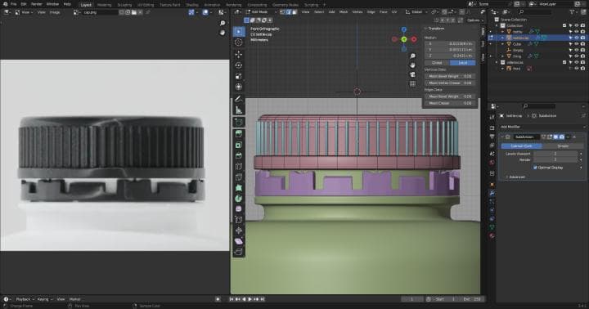Toggle subdivision modifier viewport display

pos(555,137)
